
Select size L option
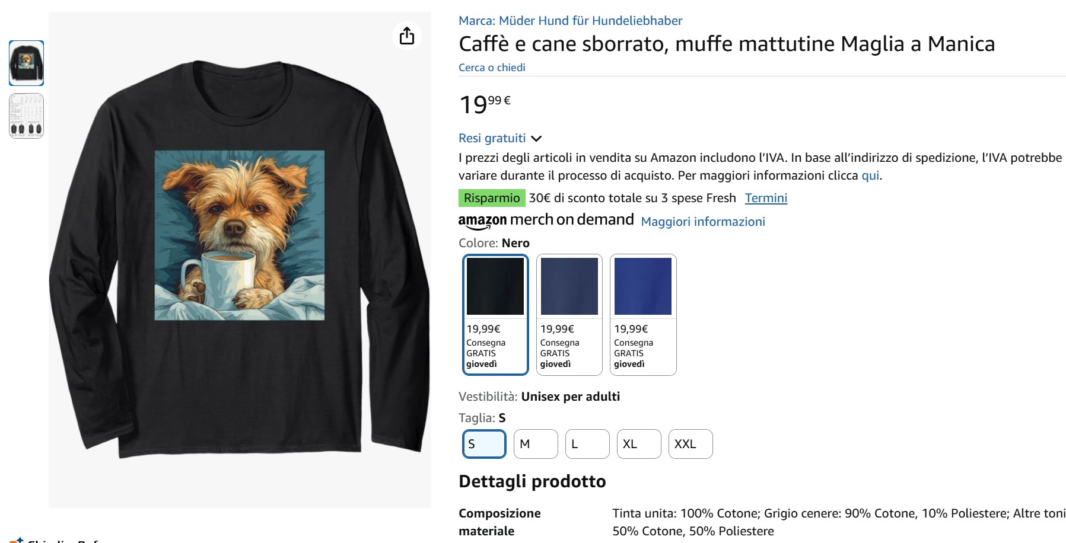click(x=587, y=444)
